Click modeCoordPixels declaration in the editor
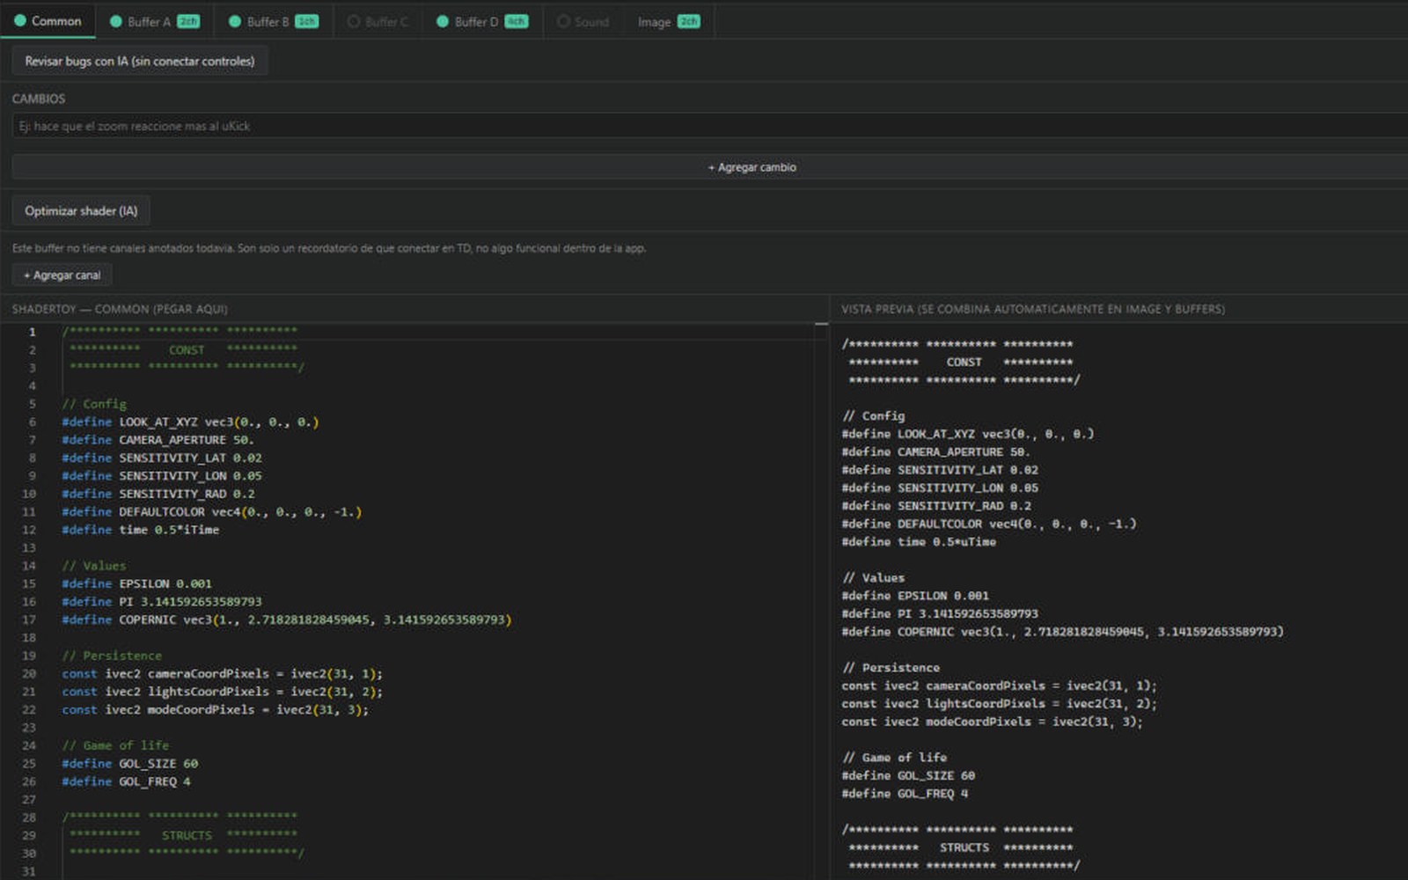The image size is (1408, 880). (x=215, y=710)
